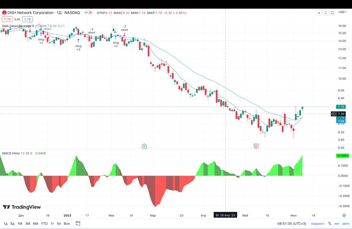
Task: Click the MACD Histo indicator label
Action: tap(11, 153)
